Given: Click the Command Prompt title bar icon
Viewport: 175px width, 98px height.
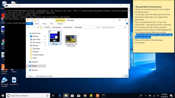Looking at the screenshot, I should point(7,6).
